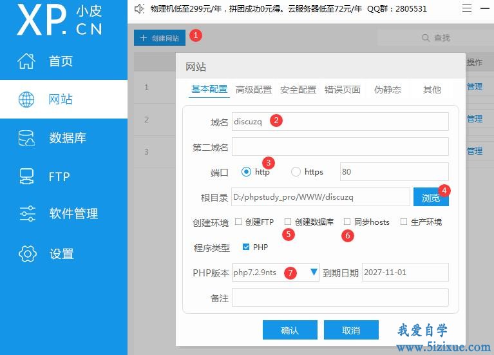Click the 查找 search box

pyautogui.click(x=436, y=38)
